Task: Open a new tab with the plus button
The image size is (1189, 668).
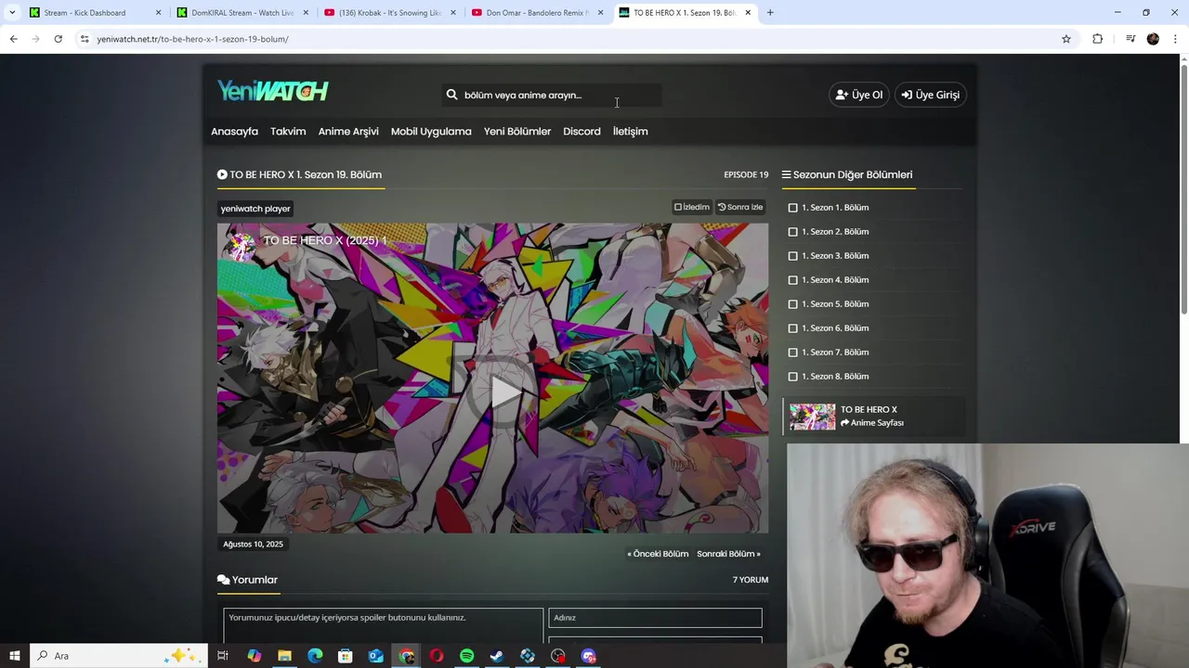Action: (770, 13)
